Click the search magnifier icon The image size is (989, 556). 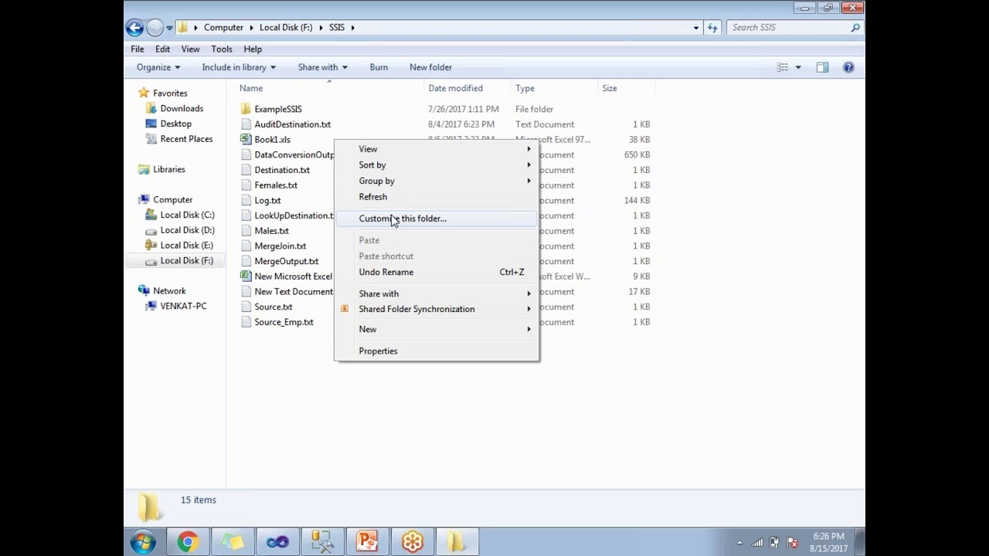855,28
